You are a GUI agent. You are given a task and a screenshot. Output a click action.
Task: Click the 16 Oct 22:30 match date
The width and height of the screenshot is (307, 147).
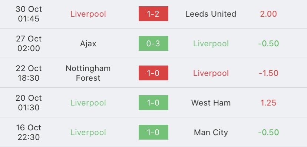(x=29, y=132)
